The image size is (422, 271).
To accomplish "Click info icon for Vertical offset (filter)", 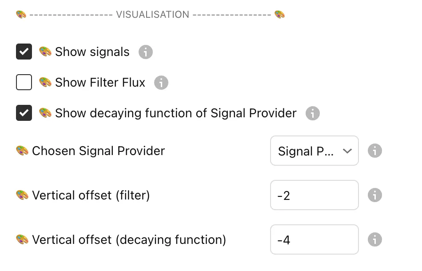I will [374, 195].
